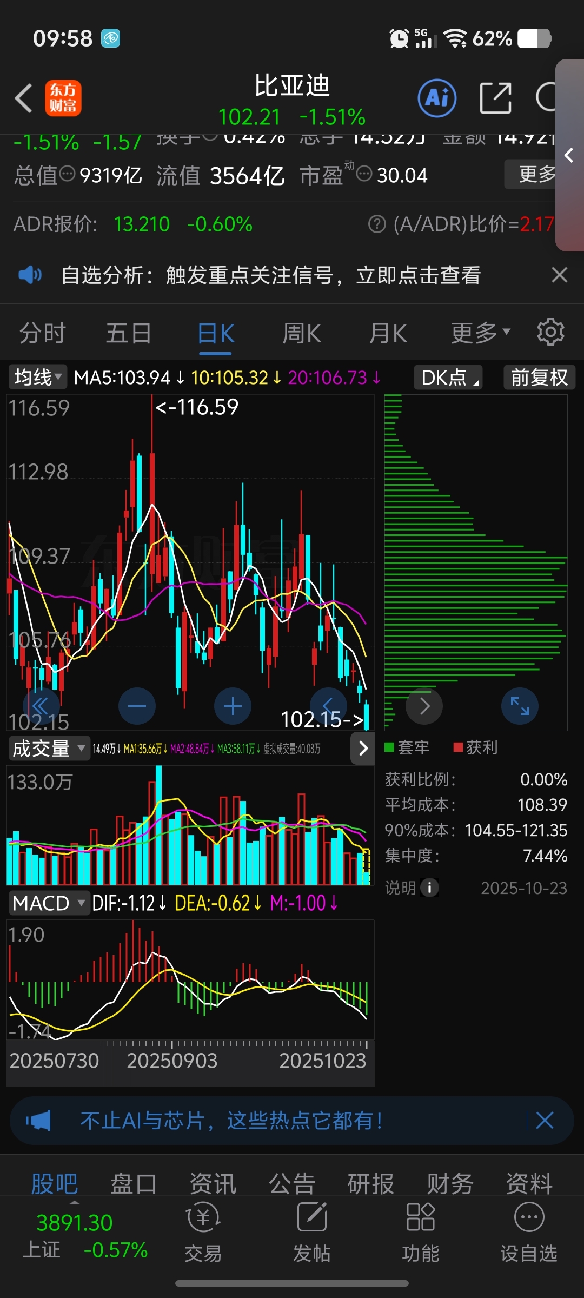Screen dimensions: 584x1298
Task: Tap the 总值 info icon
Action: [x=67, y=174]
